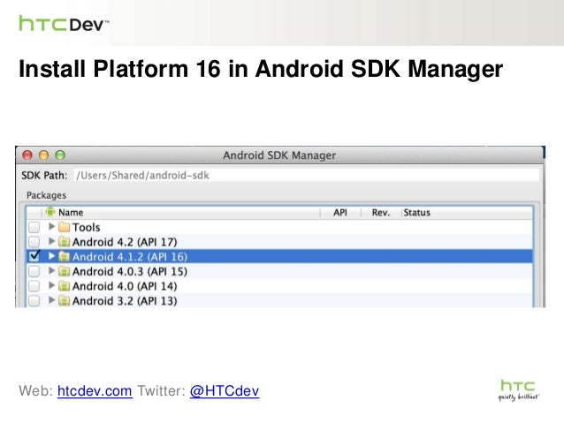Click the 'Packages' section label
Image resolution: width=564 pixels, height=423 pixels.
46,195
